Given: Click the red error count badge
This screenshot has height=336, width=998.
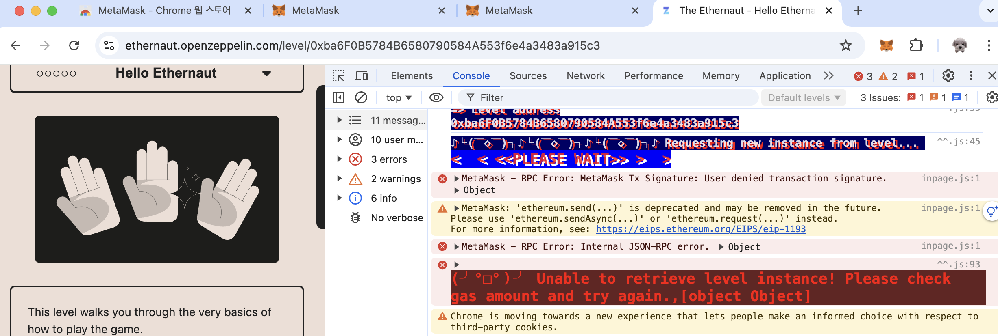Looking at the screenshot, I should coord(863,76).
